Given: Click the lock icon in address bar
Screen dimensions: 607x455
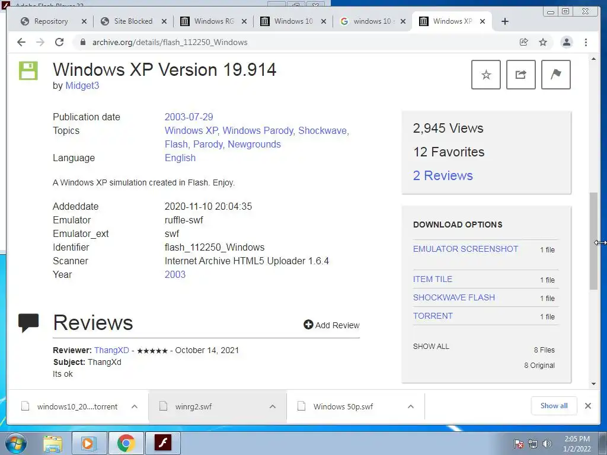Looking at the screenshot, I should tap(82, 42).
